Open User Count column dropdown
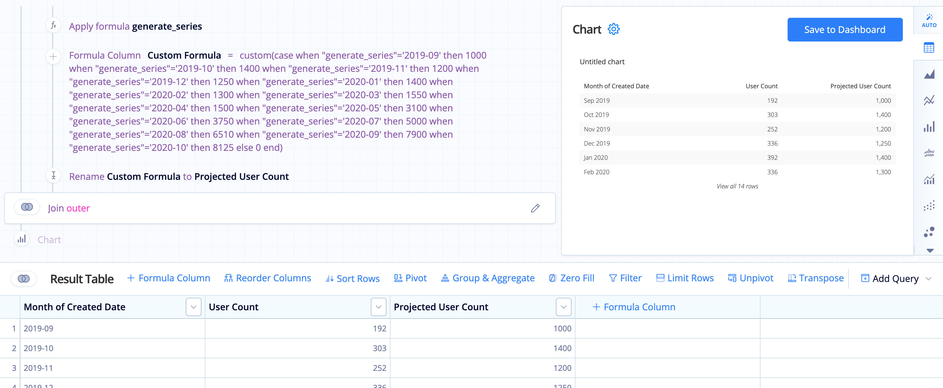 [379, 307]
